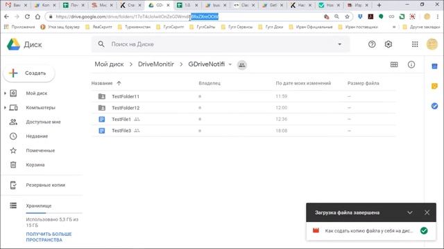This screenshot has width=444, height=249.
Task: Open Хранилище storage section
Action: coord(39,206)
